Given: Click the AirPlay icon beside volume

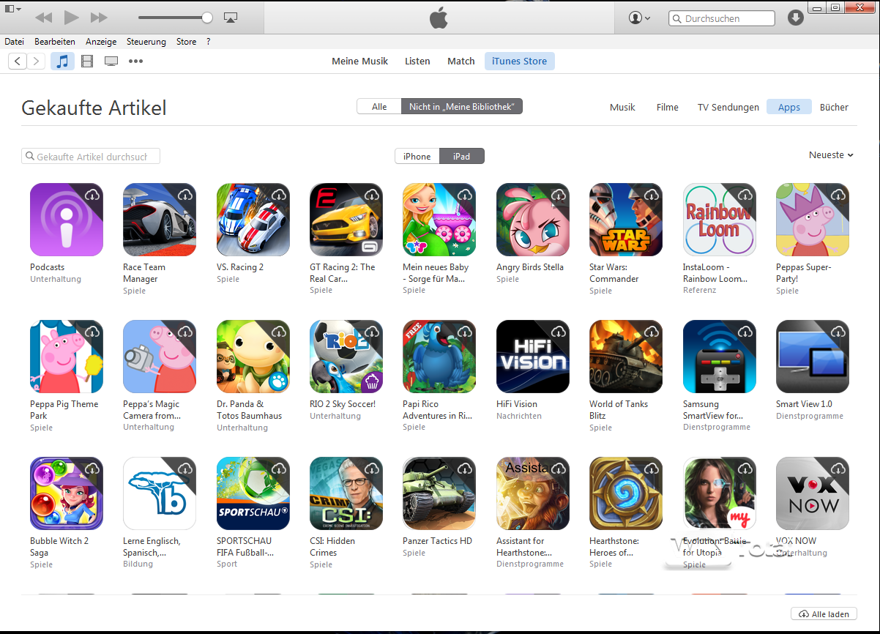Looking at the screenshot, I should (x=231, y=17).
